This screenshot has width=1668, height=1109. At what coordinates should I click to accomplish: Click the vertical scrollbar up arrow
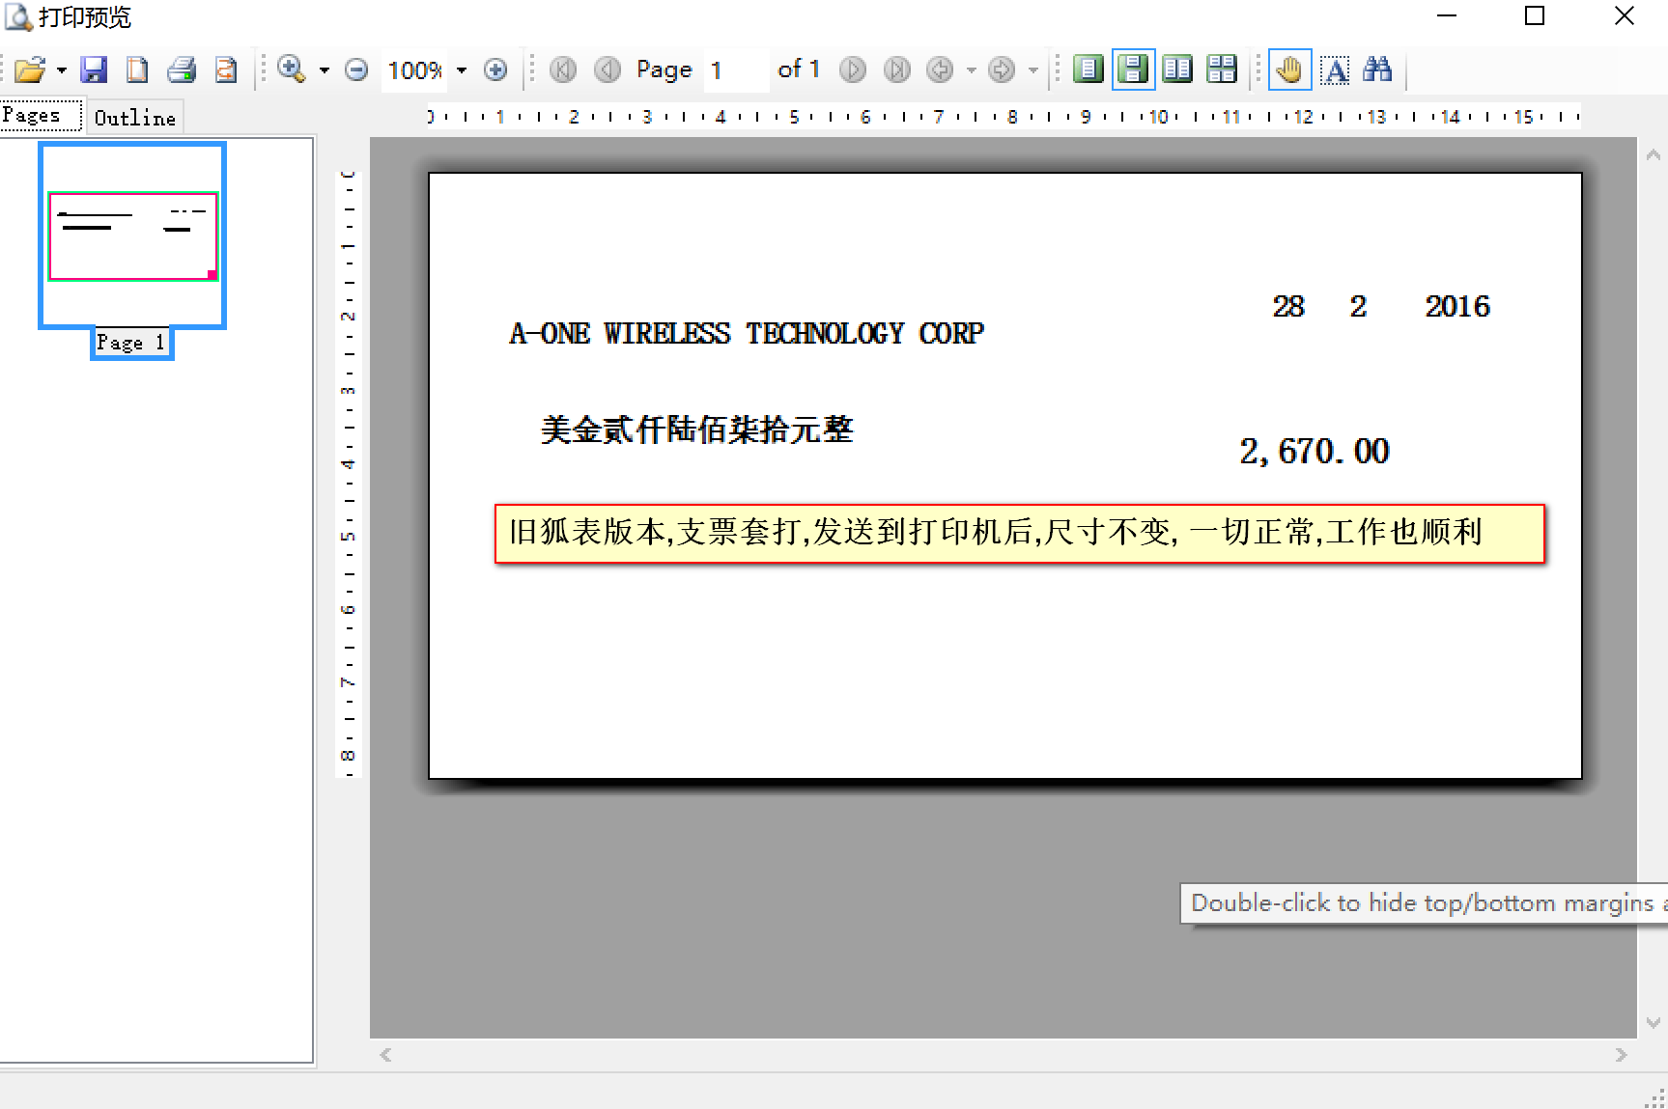[x=1653, y=154]
